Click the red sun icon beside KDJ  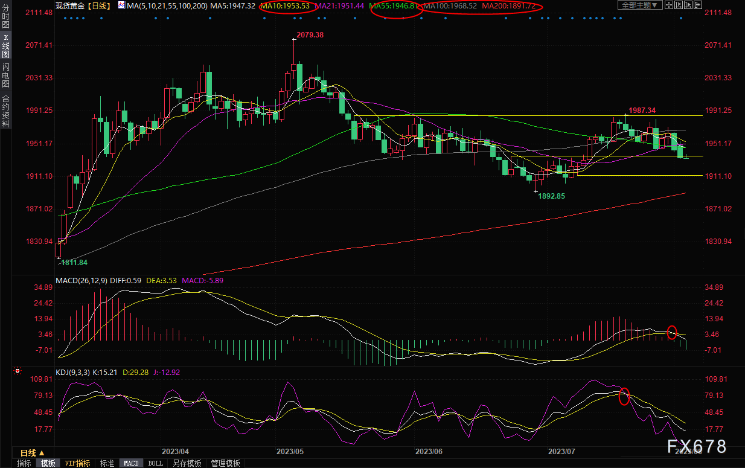(x=18, y=371)
